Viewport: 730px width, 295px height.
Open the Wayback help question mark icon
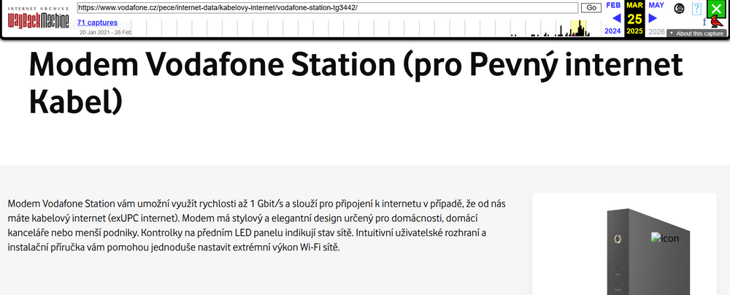[696, 9]
